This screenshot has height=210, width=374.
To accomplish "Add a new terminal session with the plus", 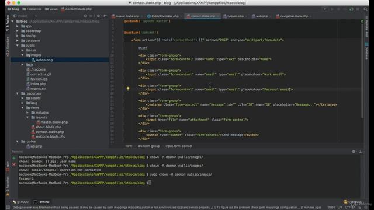I will coord(14,158).
